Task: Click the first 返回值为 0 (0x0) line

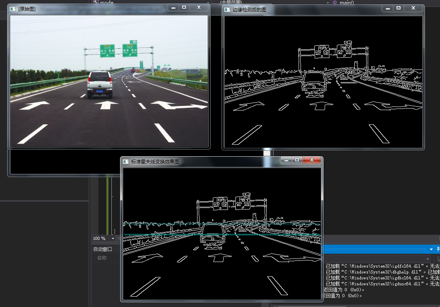Action: [x=344, y=290]
